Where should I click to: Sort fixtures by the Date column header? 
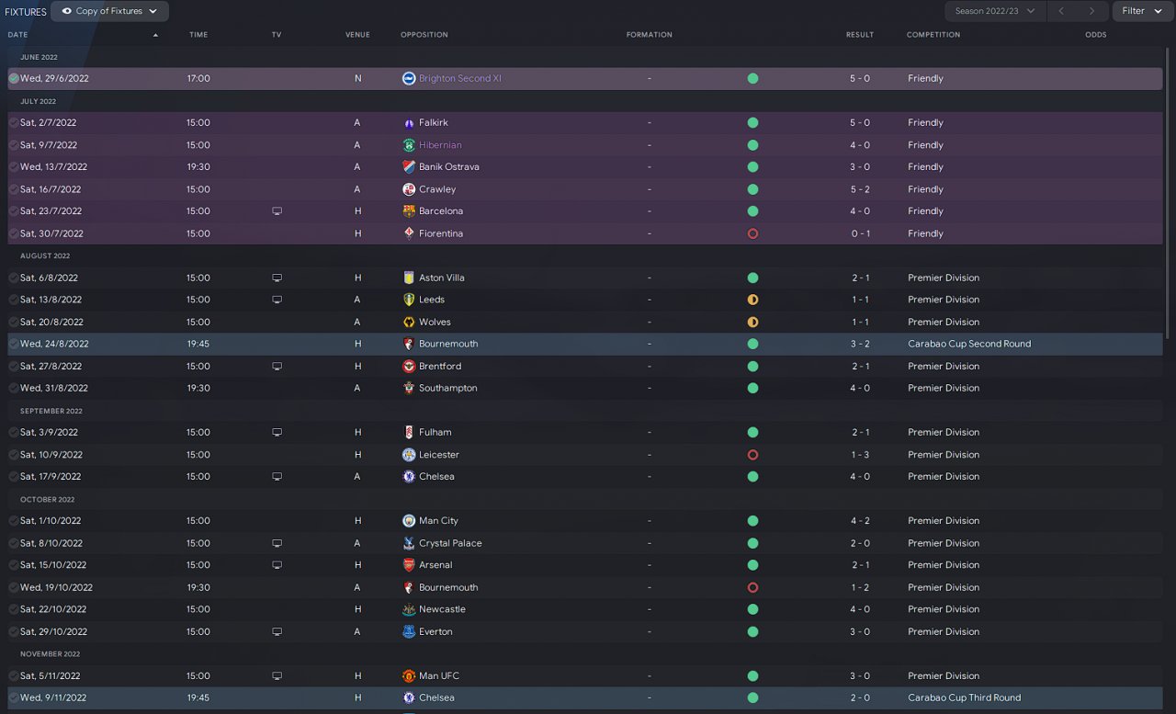(17, 35)
